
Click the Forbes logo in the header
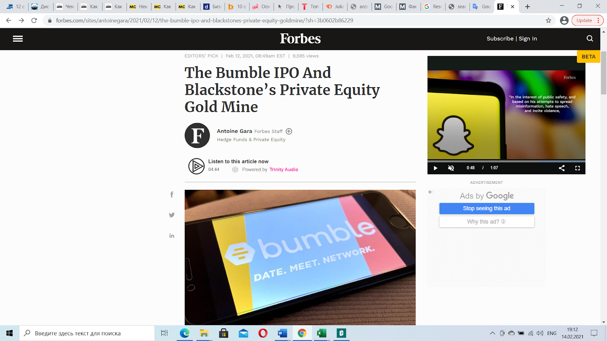click(x=300, y=39)
